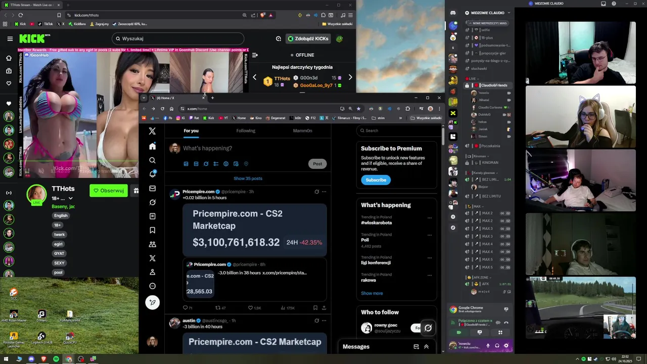Open X Messages envelope in sidebar
The width and height of the screenshot is (647, 364).
pyautogui.click(x=152, y=188)
